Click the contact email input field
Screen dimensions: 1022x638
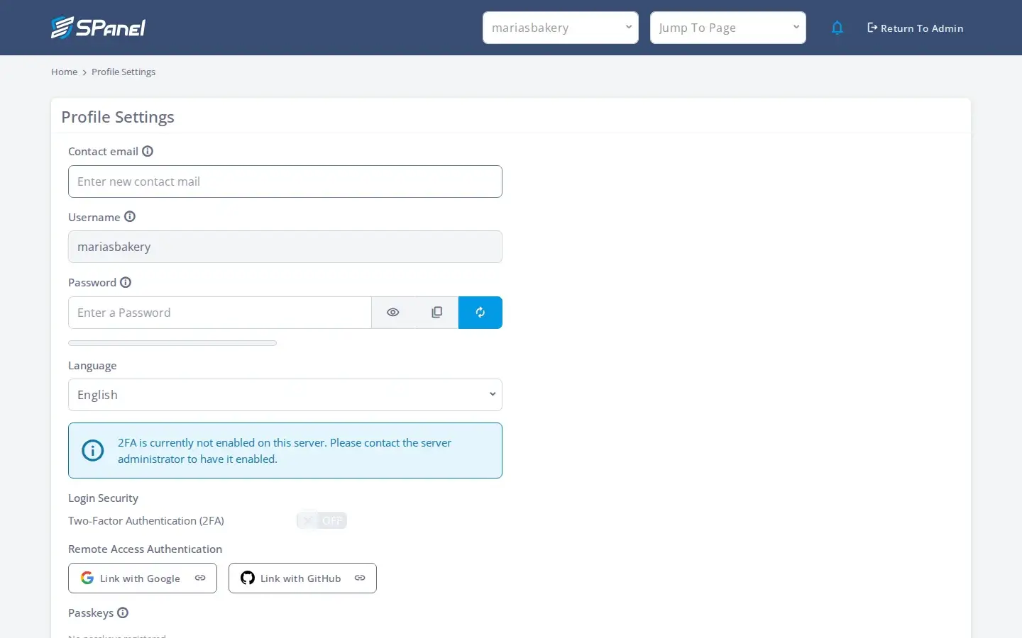coord(285,181)
